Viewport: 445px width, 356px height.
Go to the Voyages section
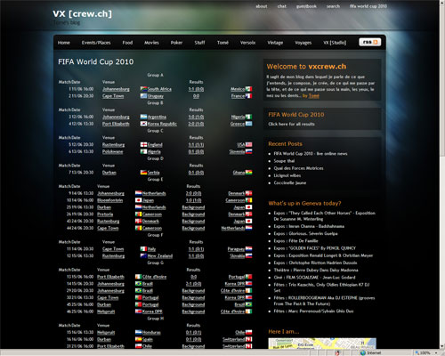click(303, 43)
